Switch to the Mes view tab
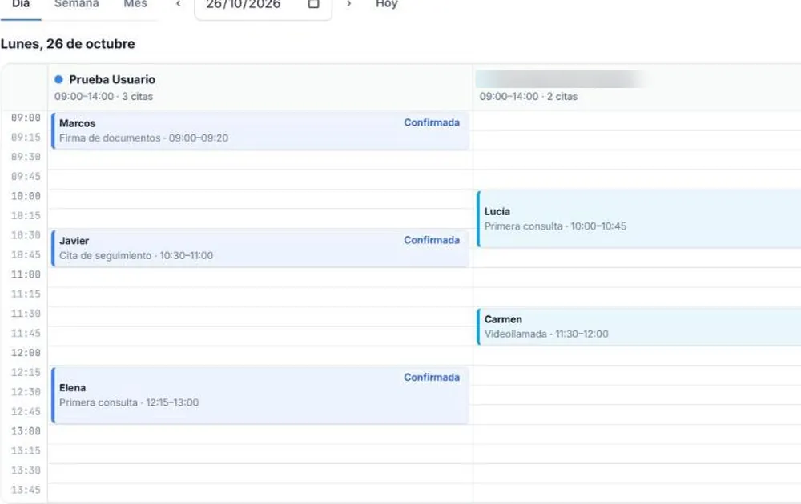 pos(135,5)
